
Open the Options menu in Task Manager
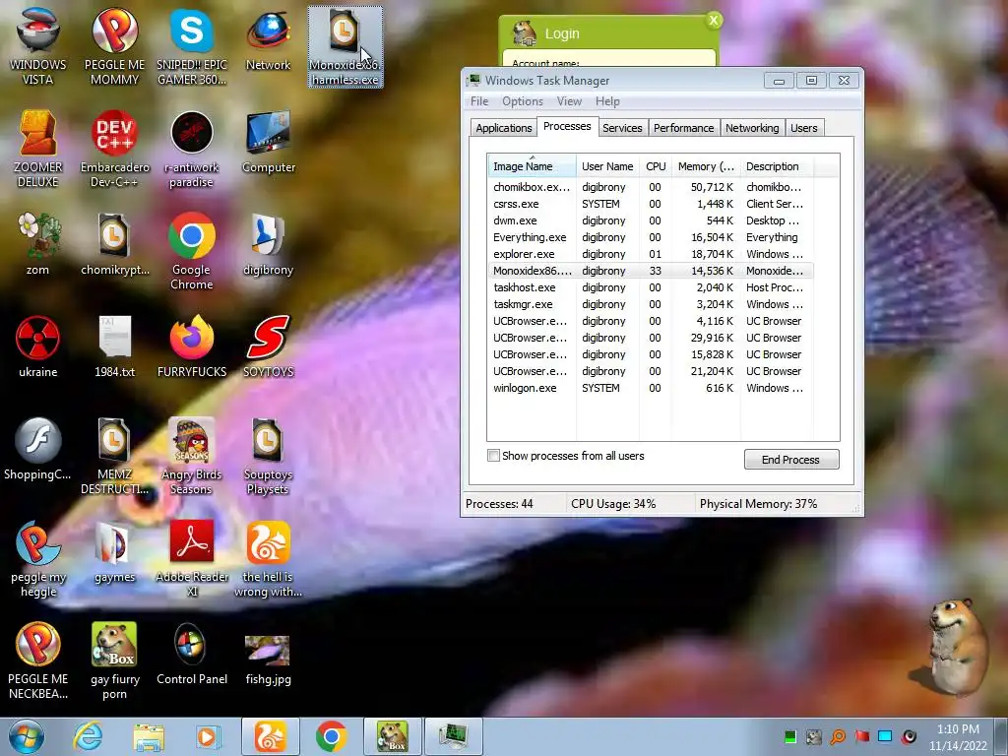[522, 101]
